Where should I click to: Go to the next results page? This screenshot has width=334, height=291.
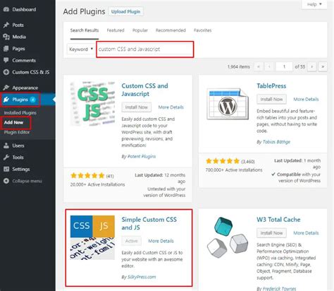[x=312, y=66]
